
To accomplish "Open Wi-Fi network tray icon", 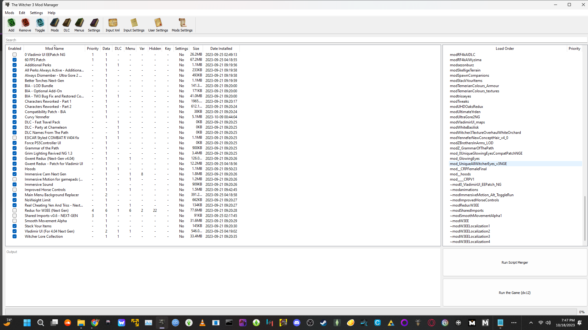I will point(541,323).
